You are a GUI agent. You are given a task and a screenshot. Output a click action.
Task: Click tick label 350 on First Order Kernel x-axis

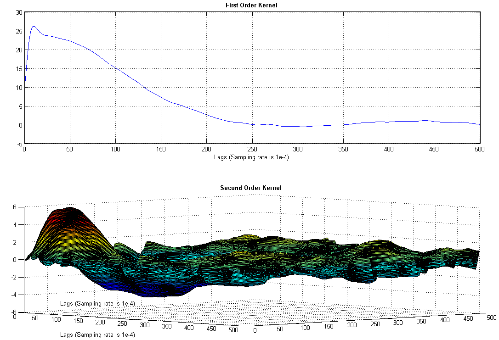tap(343, 150)
